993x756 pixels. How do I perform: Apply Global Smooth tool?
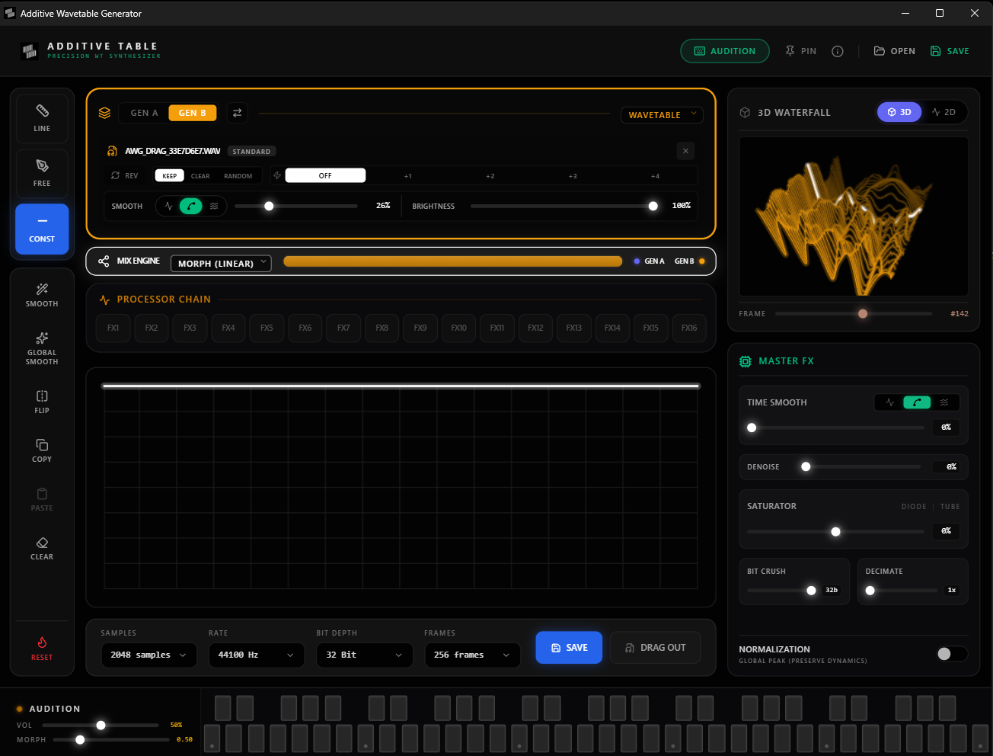coord(42,347)
